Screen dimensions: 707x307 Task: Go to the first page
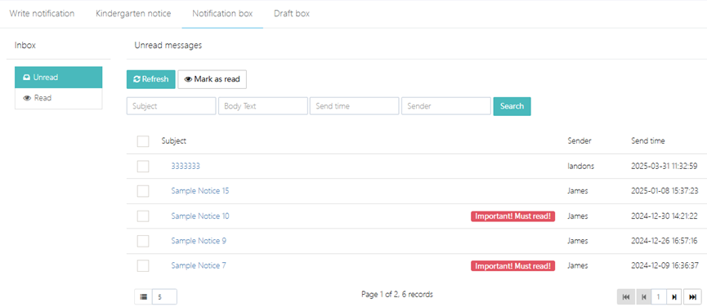(626, 296)
